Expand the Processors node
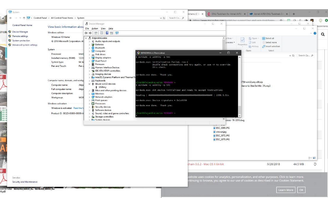328x198 pixels. pyautogui.click(x=89, y=104)
